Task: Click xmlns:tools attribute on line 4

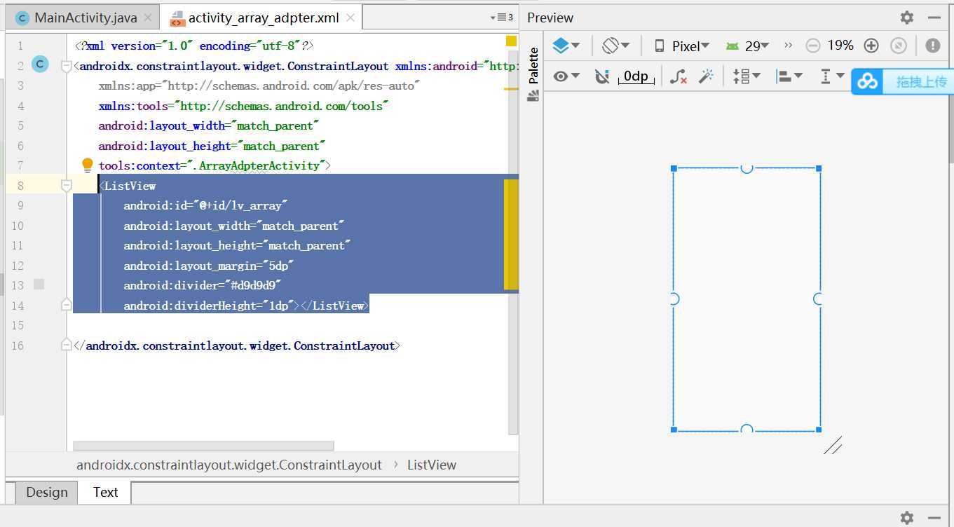Action: click(243, 106)
